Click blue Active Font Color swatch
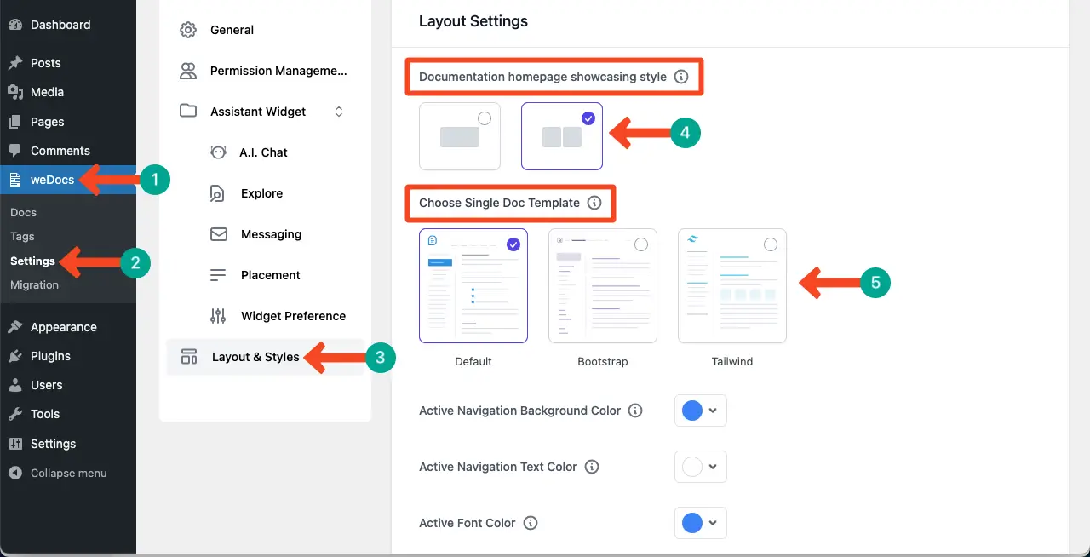This screenshot has height=557, width=1090. (692, 523)
